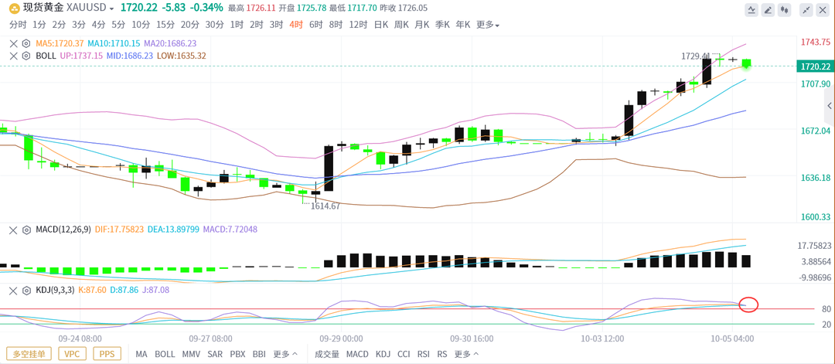835x364 pixels.
Task: Toggle the 成交量 volume sub-indicator
Action: 327,354
